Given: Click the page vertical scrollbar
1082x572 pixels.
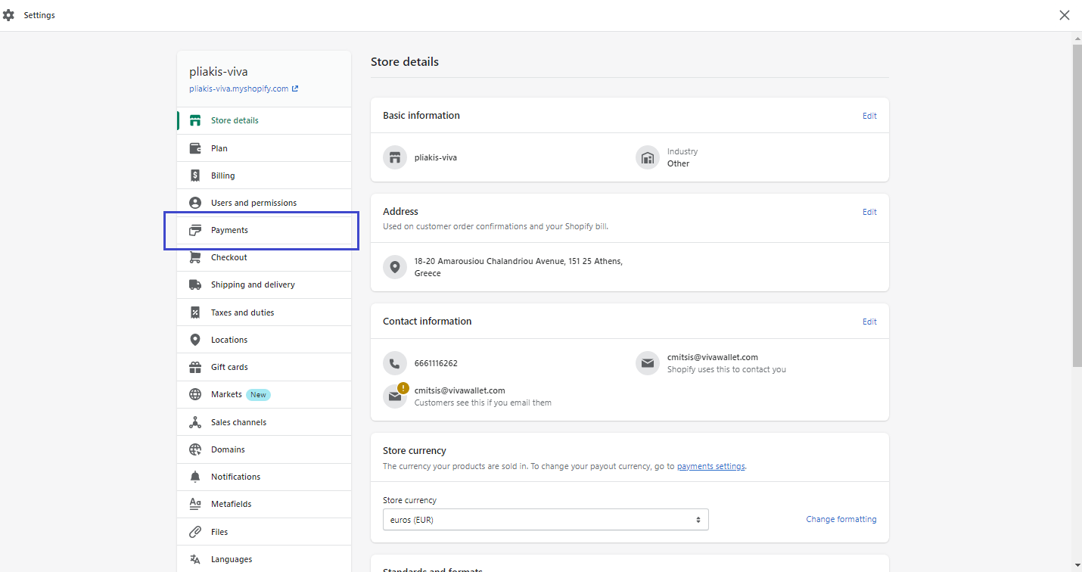Looking at the screenshot, I should tap(1077, 206).
